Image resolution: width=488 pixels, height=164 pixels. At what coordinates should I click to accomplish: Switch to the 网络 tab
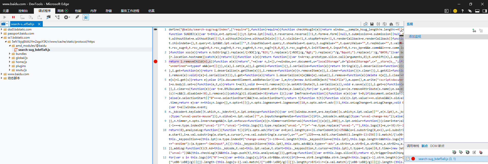[x=61, y=11]
